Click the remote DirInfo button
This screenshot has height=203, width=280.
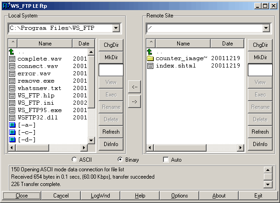(260, 144)
